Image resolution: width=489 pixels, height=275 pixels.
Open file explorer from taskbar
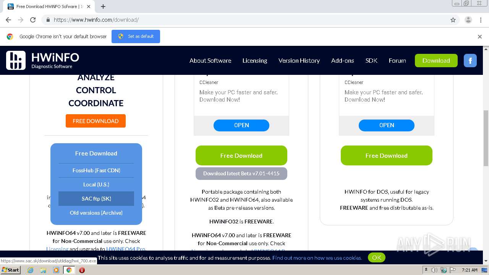coord(43,270)
